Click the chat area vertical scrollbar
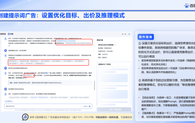The height and width of the screenshot is (123, 195). click(94, 85)
